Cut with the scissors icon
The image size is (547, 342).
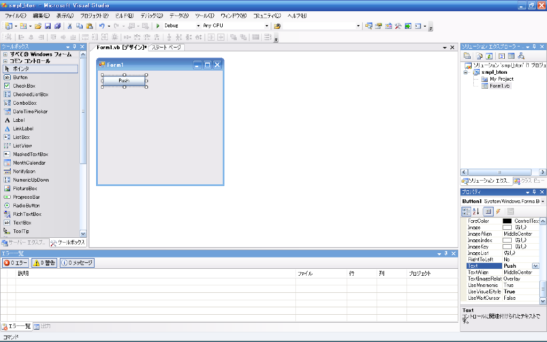tap(69, 26)
